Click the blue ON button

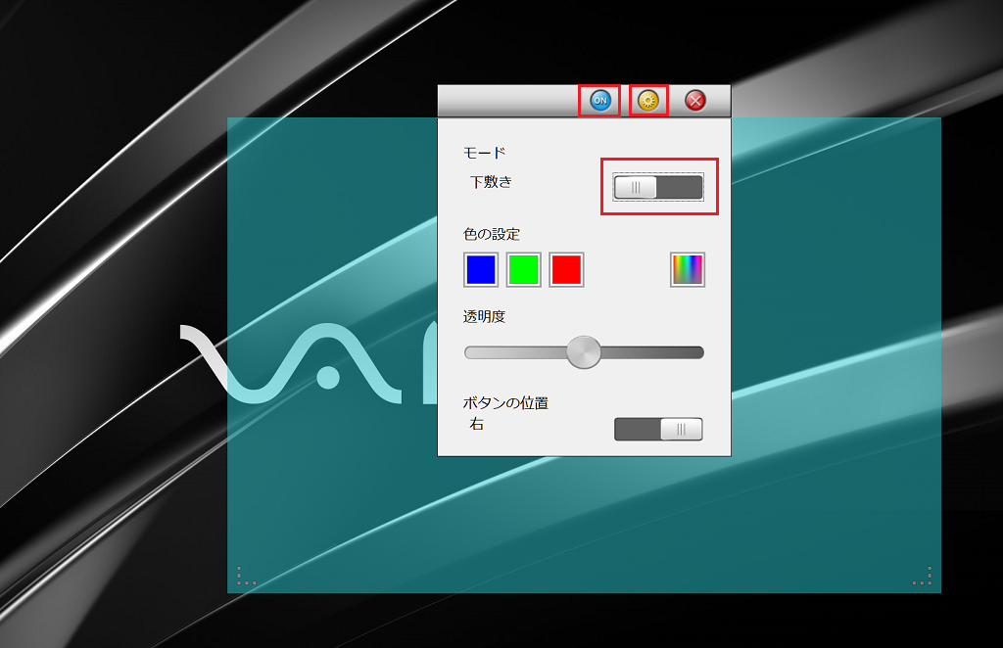point(600,100)
